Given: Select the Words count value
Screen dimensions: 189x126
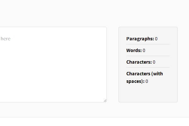Looking at the screenshot, I should (144, 50).
